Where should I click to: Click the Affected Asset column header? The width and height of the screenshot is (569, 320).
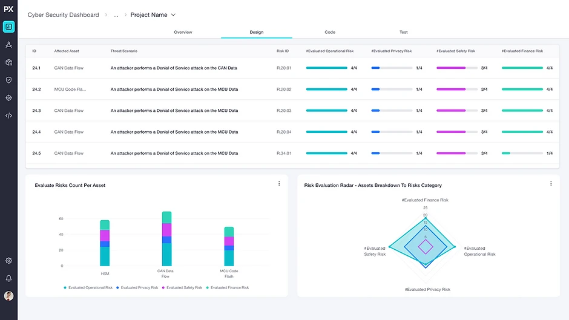(x=67, y=51)
